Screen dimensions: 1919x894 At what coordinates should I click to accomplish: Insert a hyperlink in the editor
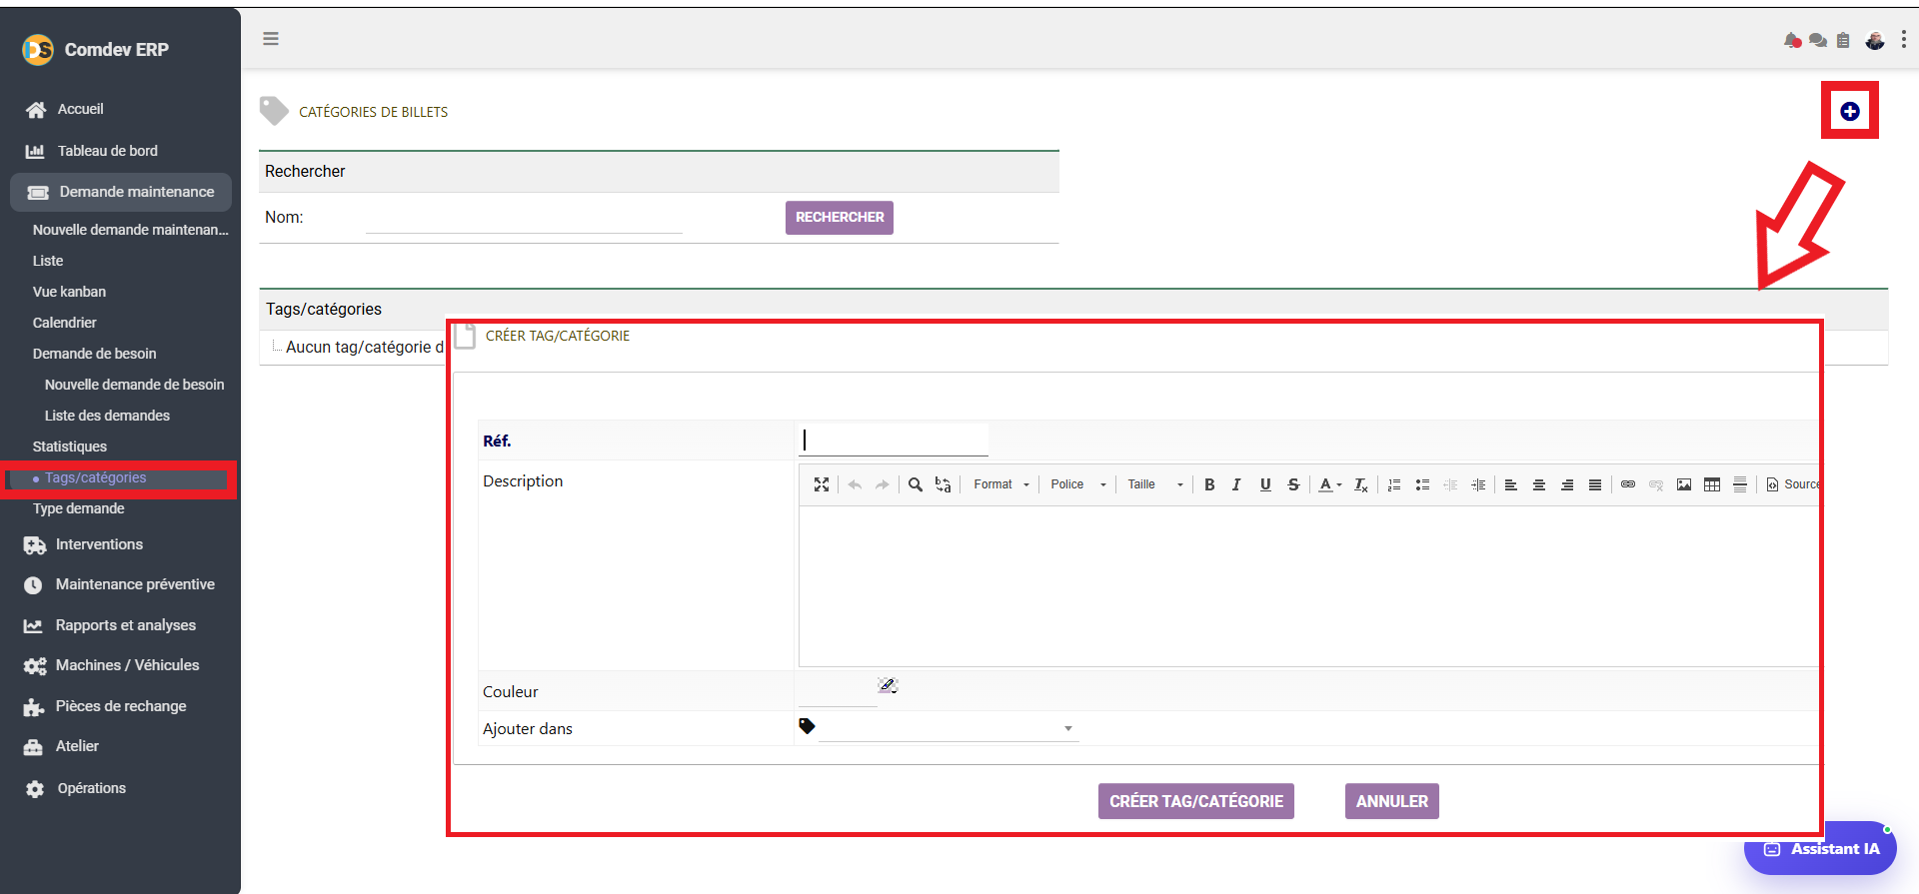pyautogui.click(x=1628, y=484)
